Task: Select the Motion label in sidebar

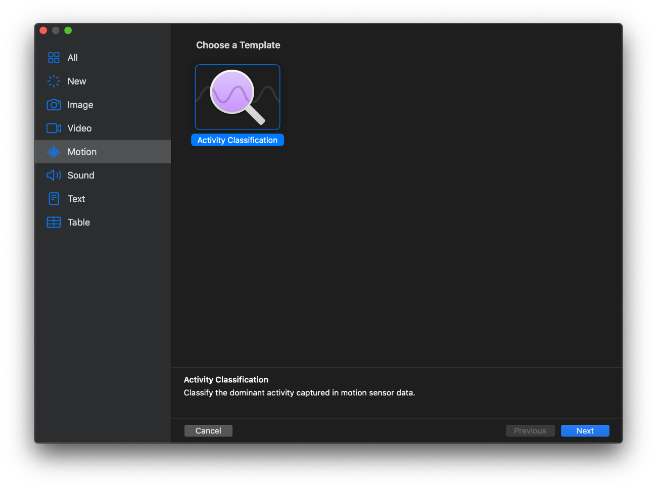Action: pos(82,152)
